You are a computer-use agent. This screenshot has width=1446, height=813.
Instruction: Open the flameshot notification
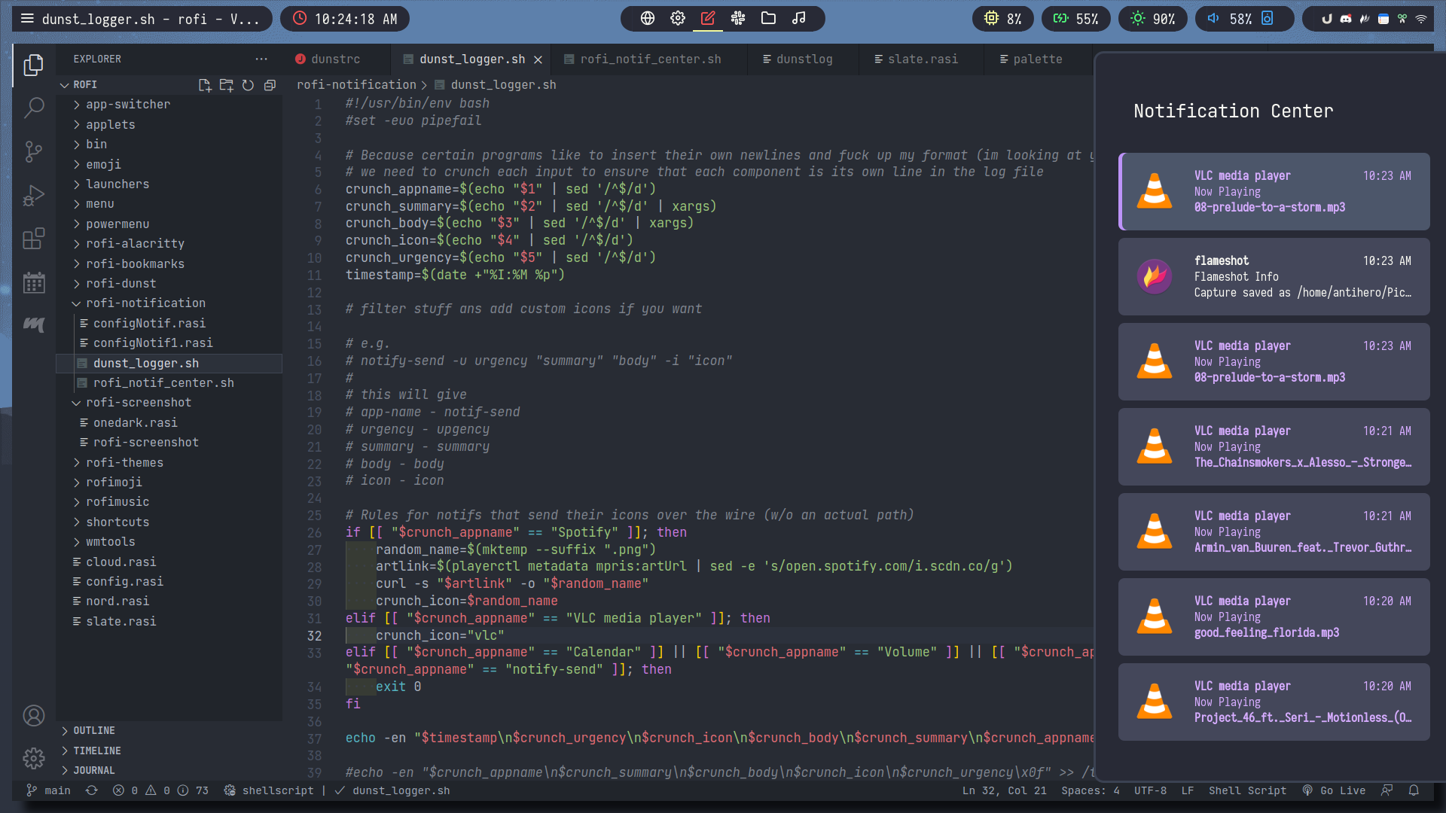(x=1274, y=276)
